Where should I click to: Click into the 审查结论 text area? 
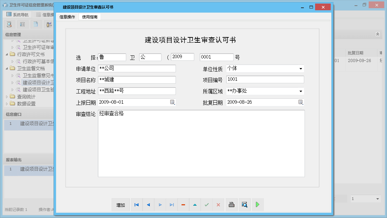(x=201, y=145)
